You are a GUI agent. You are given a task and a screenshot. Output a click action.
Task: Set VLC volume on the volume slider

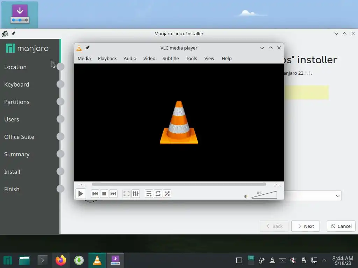pyautogui.click(x=264, y=195)
